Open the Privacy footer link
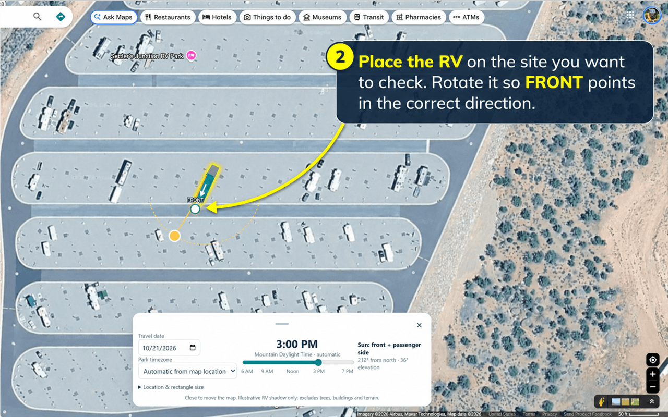The height and width of the screenshot is (417, 668). [550, 414]
